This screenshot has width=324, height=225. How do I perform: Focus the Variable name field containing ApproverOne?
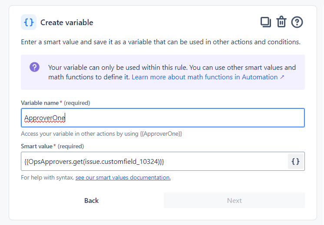click(x=163, y=118)
